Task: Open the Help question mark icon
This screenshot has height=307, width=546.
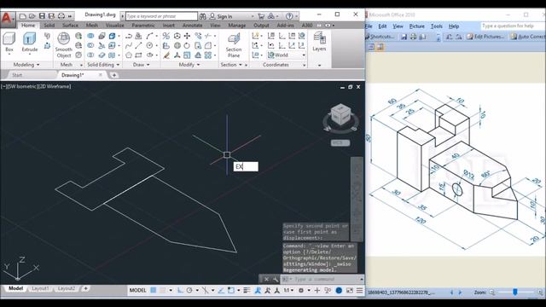Action: 289,16
